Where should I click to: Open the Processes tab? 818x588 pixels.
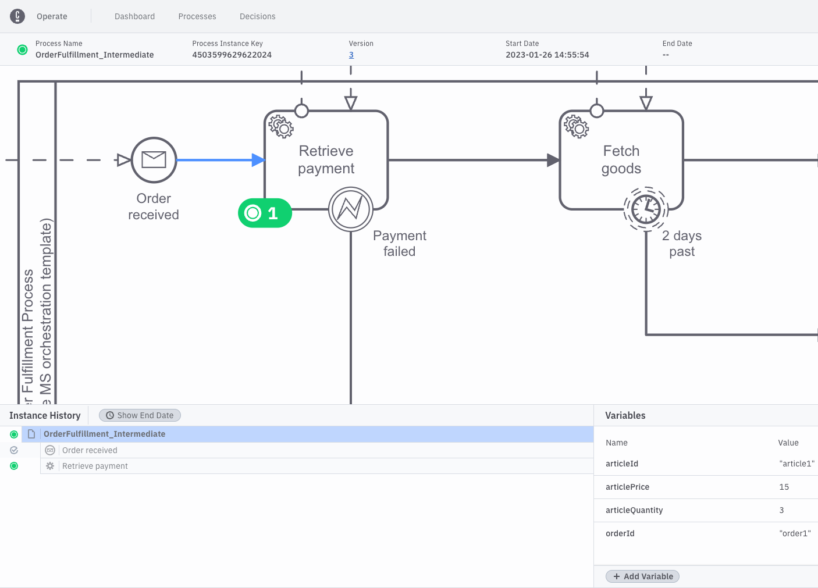point(197,16)
